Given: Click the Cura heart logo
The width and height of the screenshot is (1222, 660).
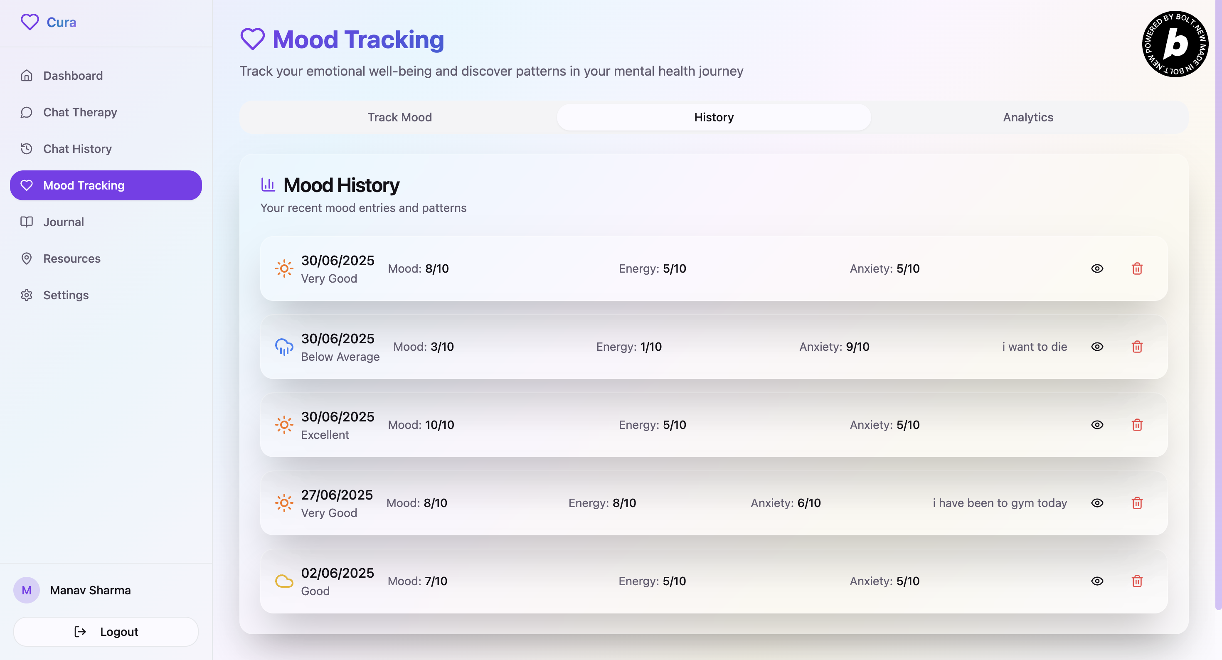Looking at the screenshot, I should (30, 22).
